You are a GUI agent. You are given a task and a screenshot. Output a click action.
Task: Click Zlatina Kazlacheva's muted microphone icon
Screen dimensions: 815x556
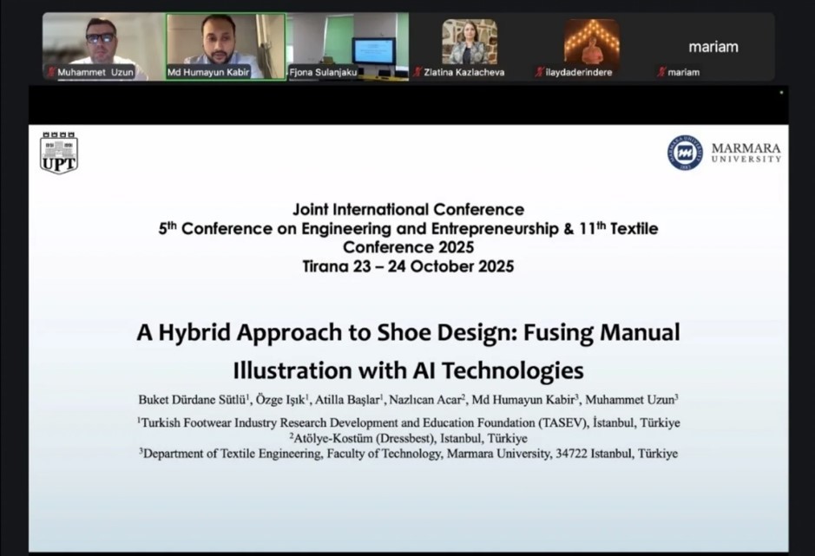[x=417, y=73]
